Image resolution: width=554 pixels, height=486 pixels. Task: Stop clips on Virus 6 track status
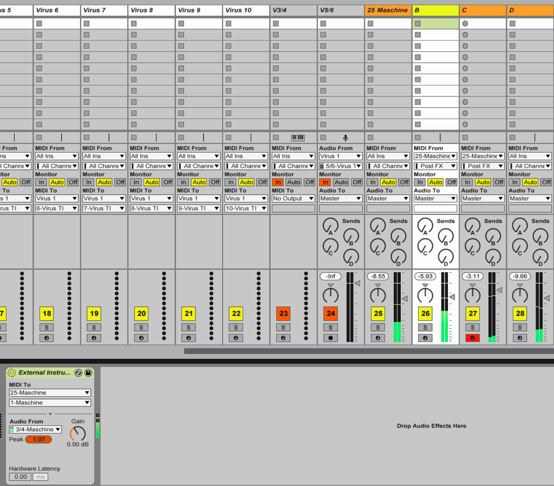pos(39,138)
